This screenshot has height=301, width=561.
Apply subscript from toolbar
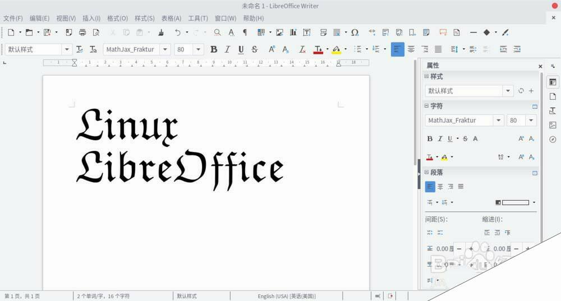pyautogui.click(x=285, y=49)
